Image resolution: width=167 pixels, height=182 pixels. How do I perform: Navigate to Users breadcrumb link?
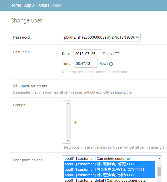click(44, 5)
